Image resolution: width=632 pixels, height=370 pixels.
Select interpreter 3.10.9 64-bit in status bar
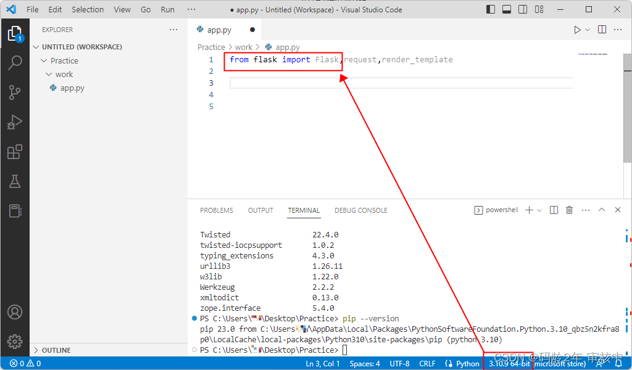coord(538,364)
